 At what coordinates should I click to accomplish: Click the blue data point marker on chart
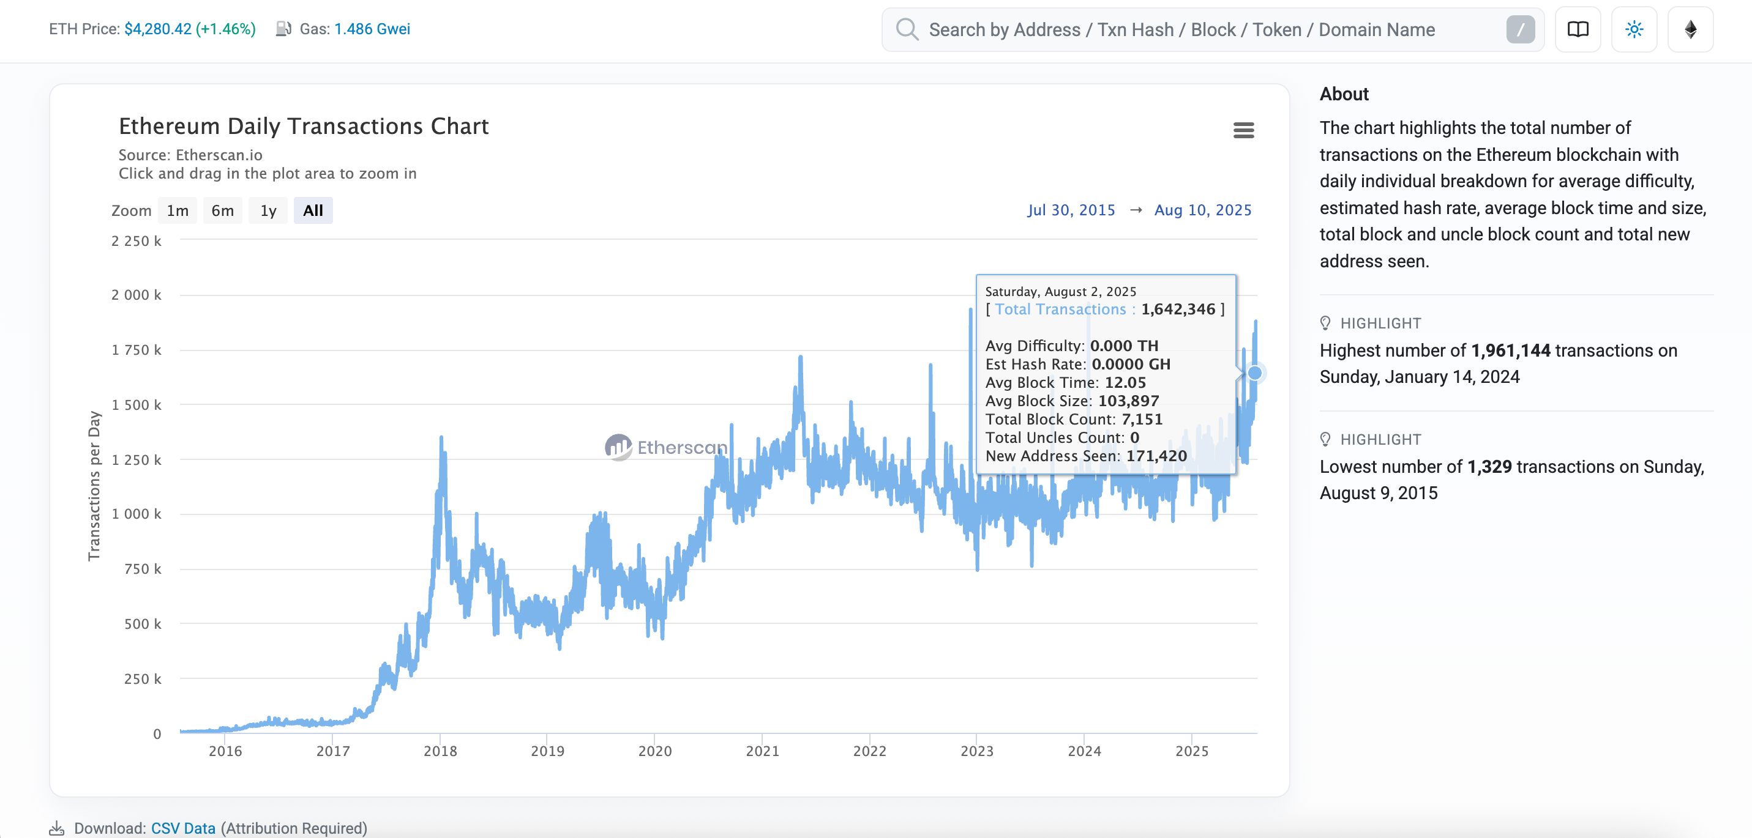[1255, 373]
